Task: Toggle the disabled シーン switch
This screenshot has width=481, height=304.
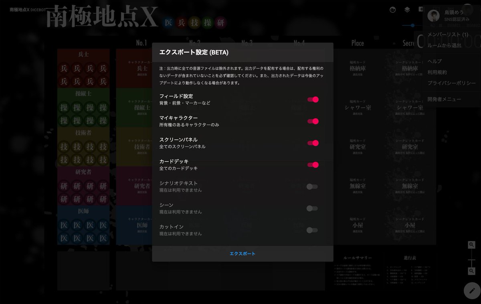Action: (x=312, y=208)
